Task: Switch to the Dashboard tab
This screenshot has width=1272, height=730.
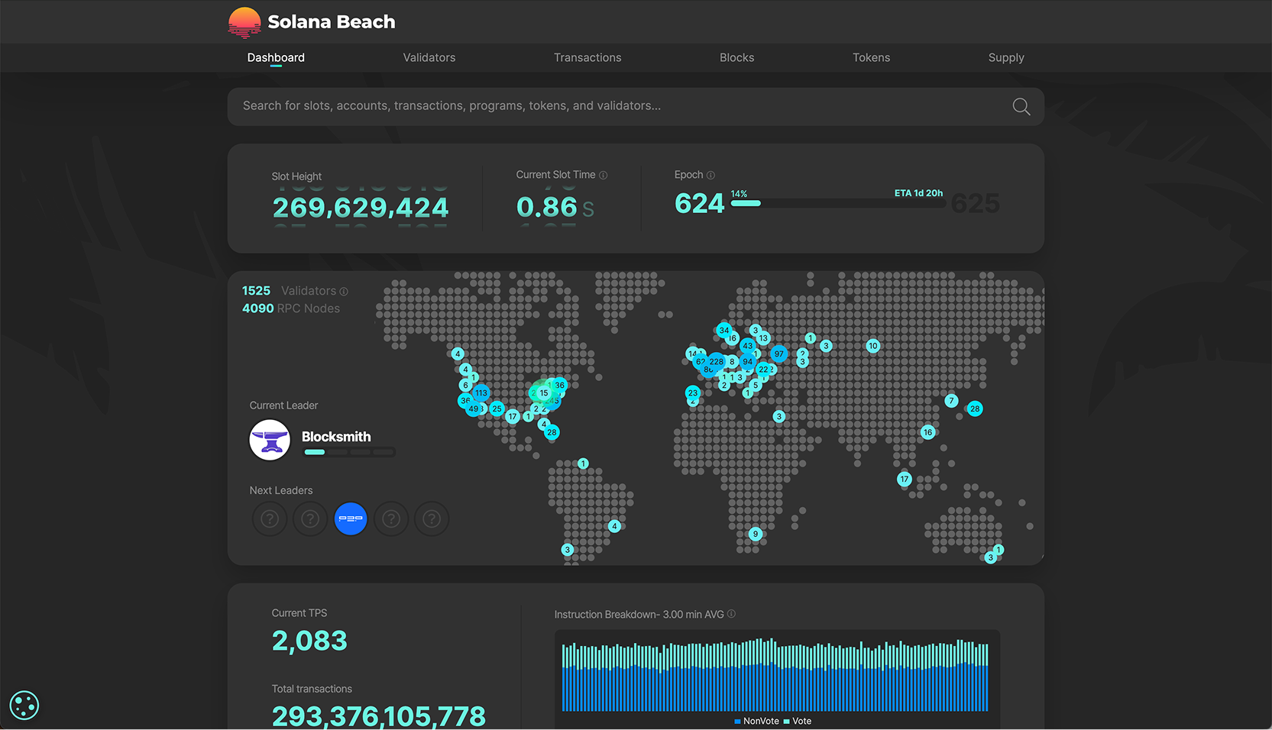Action: (x=276, y=58)
